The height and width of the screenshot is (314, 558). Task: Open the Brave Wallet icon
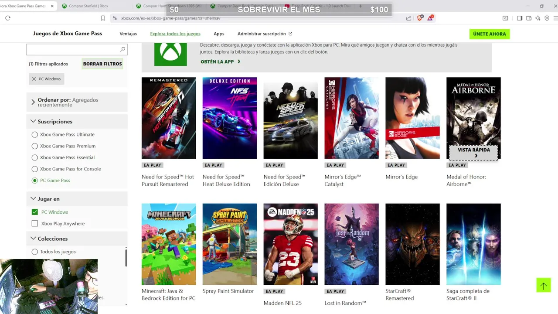click(529, 18)
